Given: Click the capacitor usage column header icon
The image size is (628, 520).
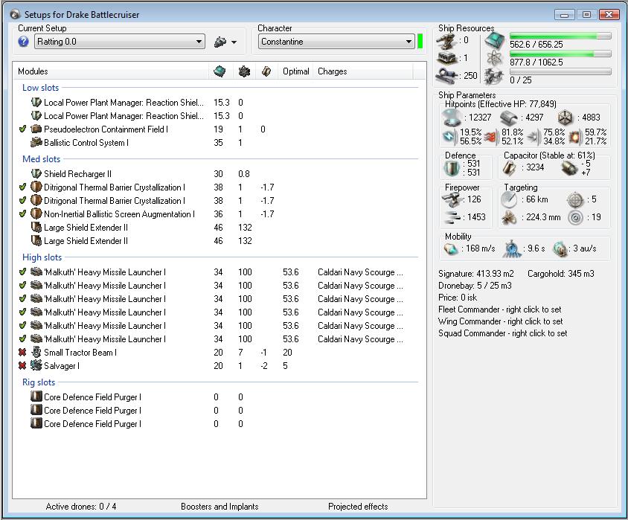Looking at the screenshot, I should point(266,71).
